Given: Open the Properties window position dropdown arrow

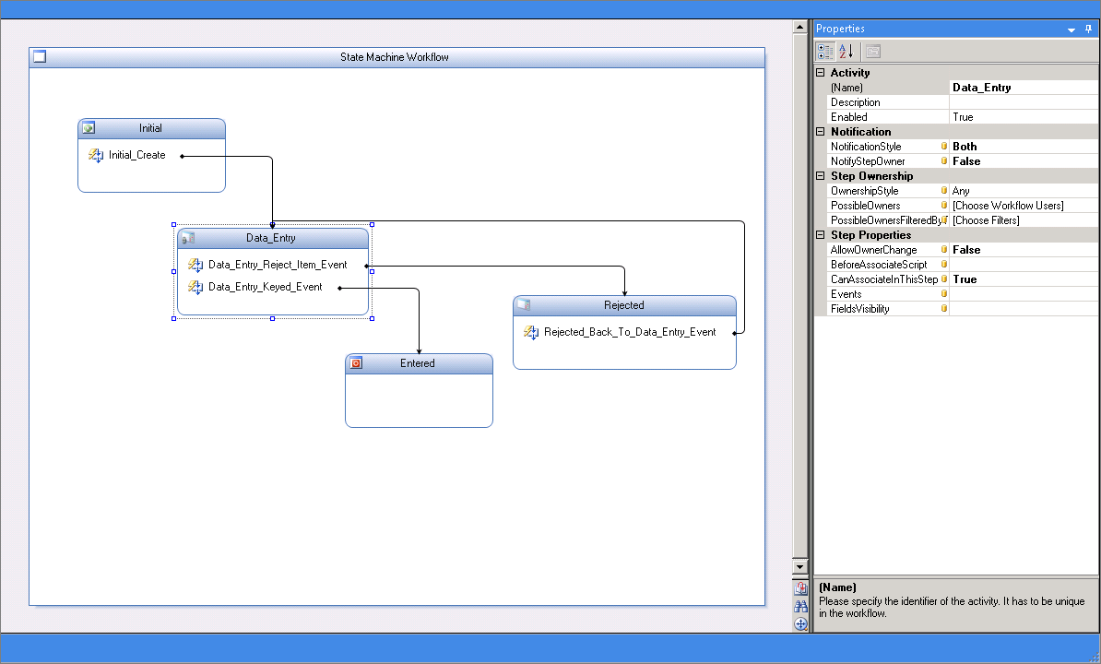Looking at the screenshot, I should pos(1071,30).
